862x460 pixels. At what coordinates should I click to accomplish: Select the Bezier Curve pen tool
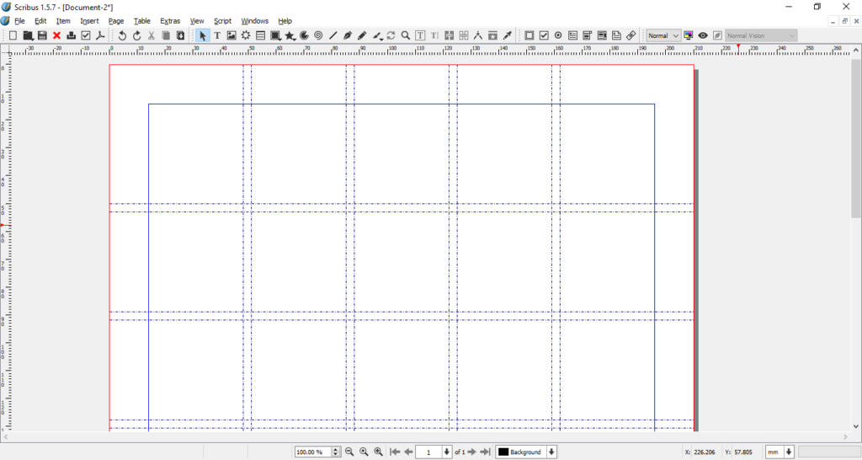coord(348,35)
